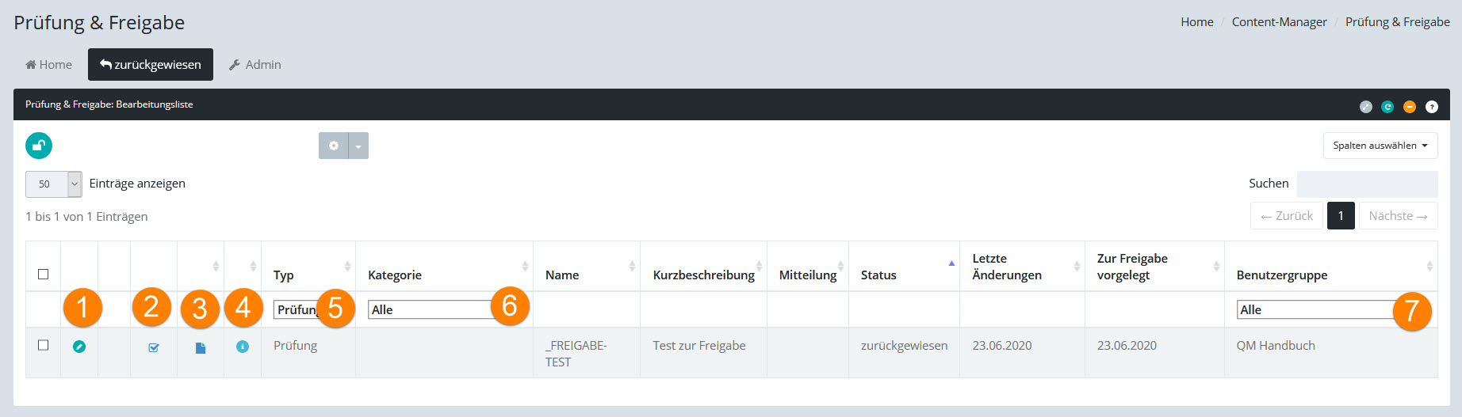The height and width of the screenshot is (417, 1462).
Task: Select the zurückgewiesen tab
Action: pos(151,65)
